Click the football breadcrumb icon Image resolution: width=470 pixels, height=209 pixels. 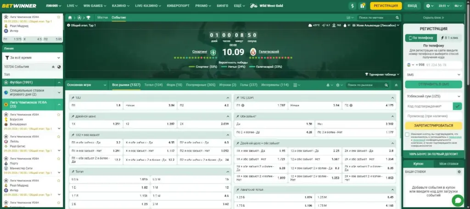79,18
